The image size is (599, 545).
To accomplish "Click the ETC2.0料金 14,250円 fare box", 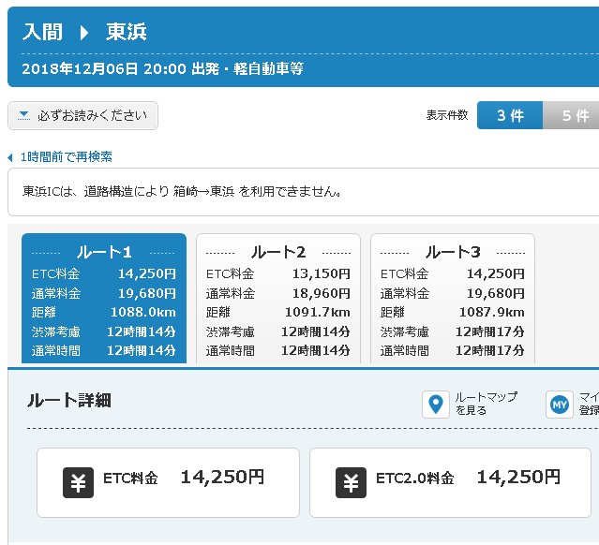I will pyautogui.click(x=450, y=482).
